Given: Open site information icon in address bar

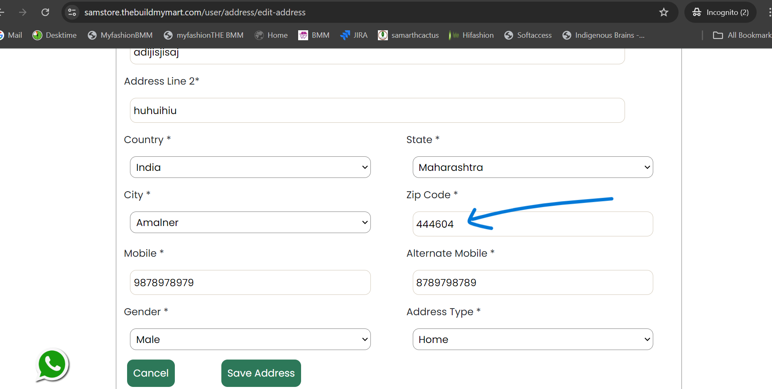Looking at the screenshot, I should [x=72, y=12].
